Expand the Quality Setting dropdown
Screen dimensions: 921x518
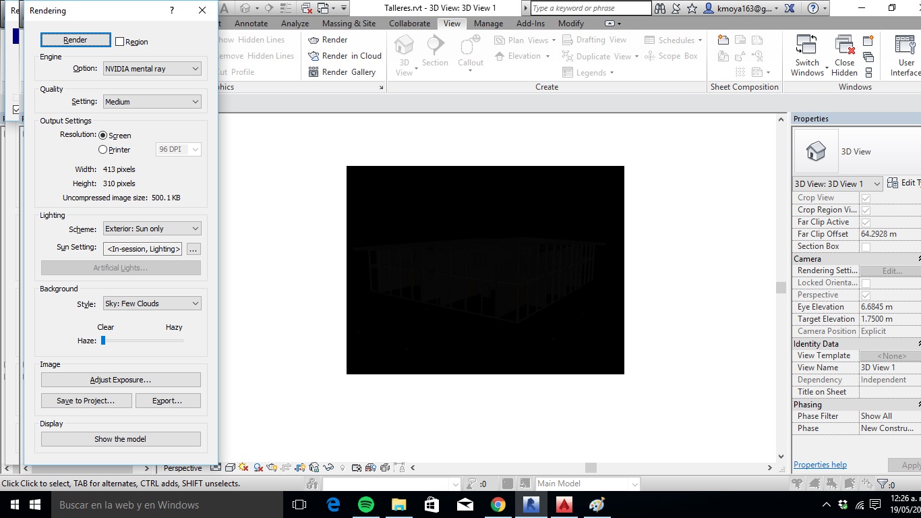(152, 102)
